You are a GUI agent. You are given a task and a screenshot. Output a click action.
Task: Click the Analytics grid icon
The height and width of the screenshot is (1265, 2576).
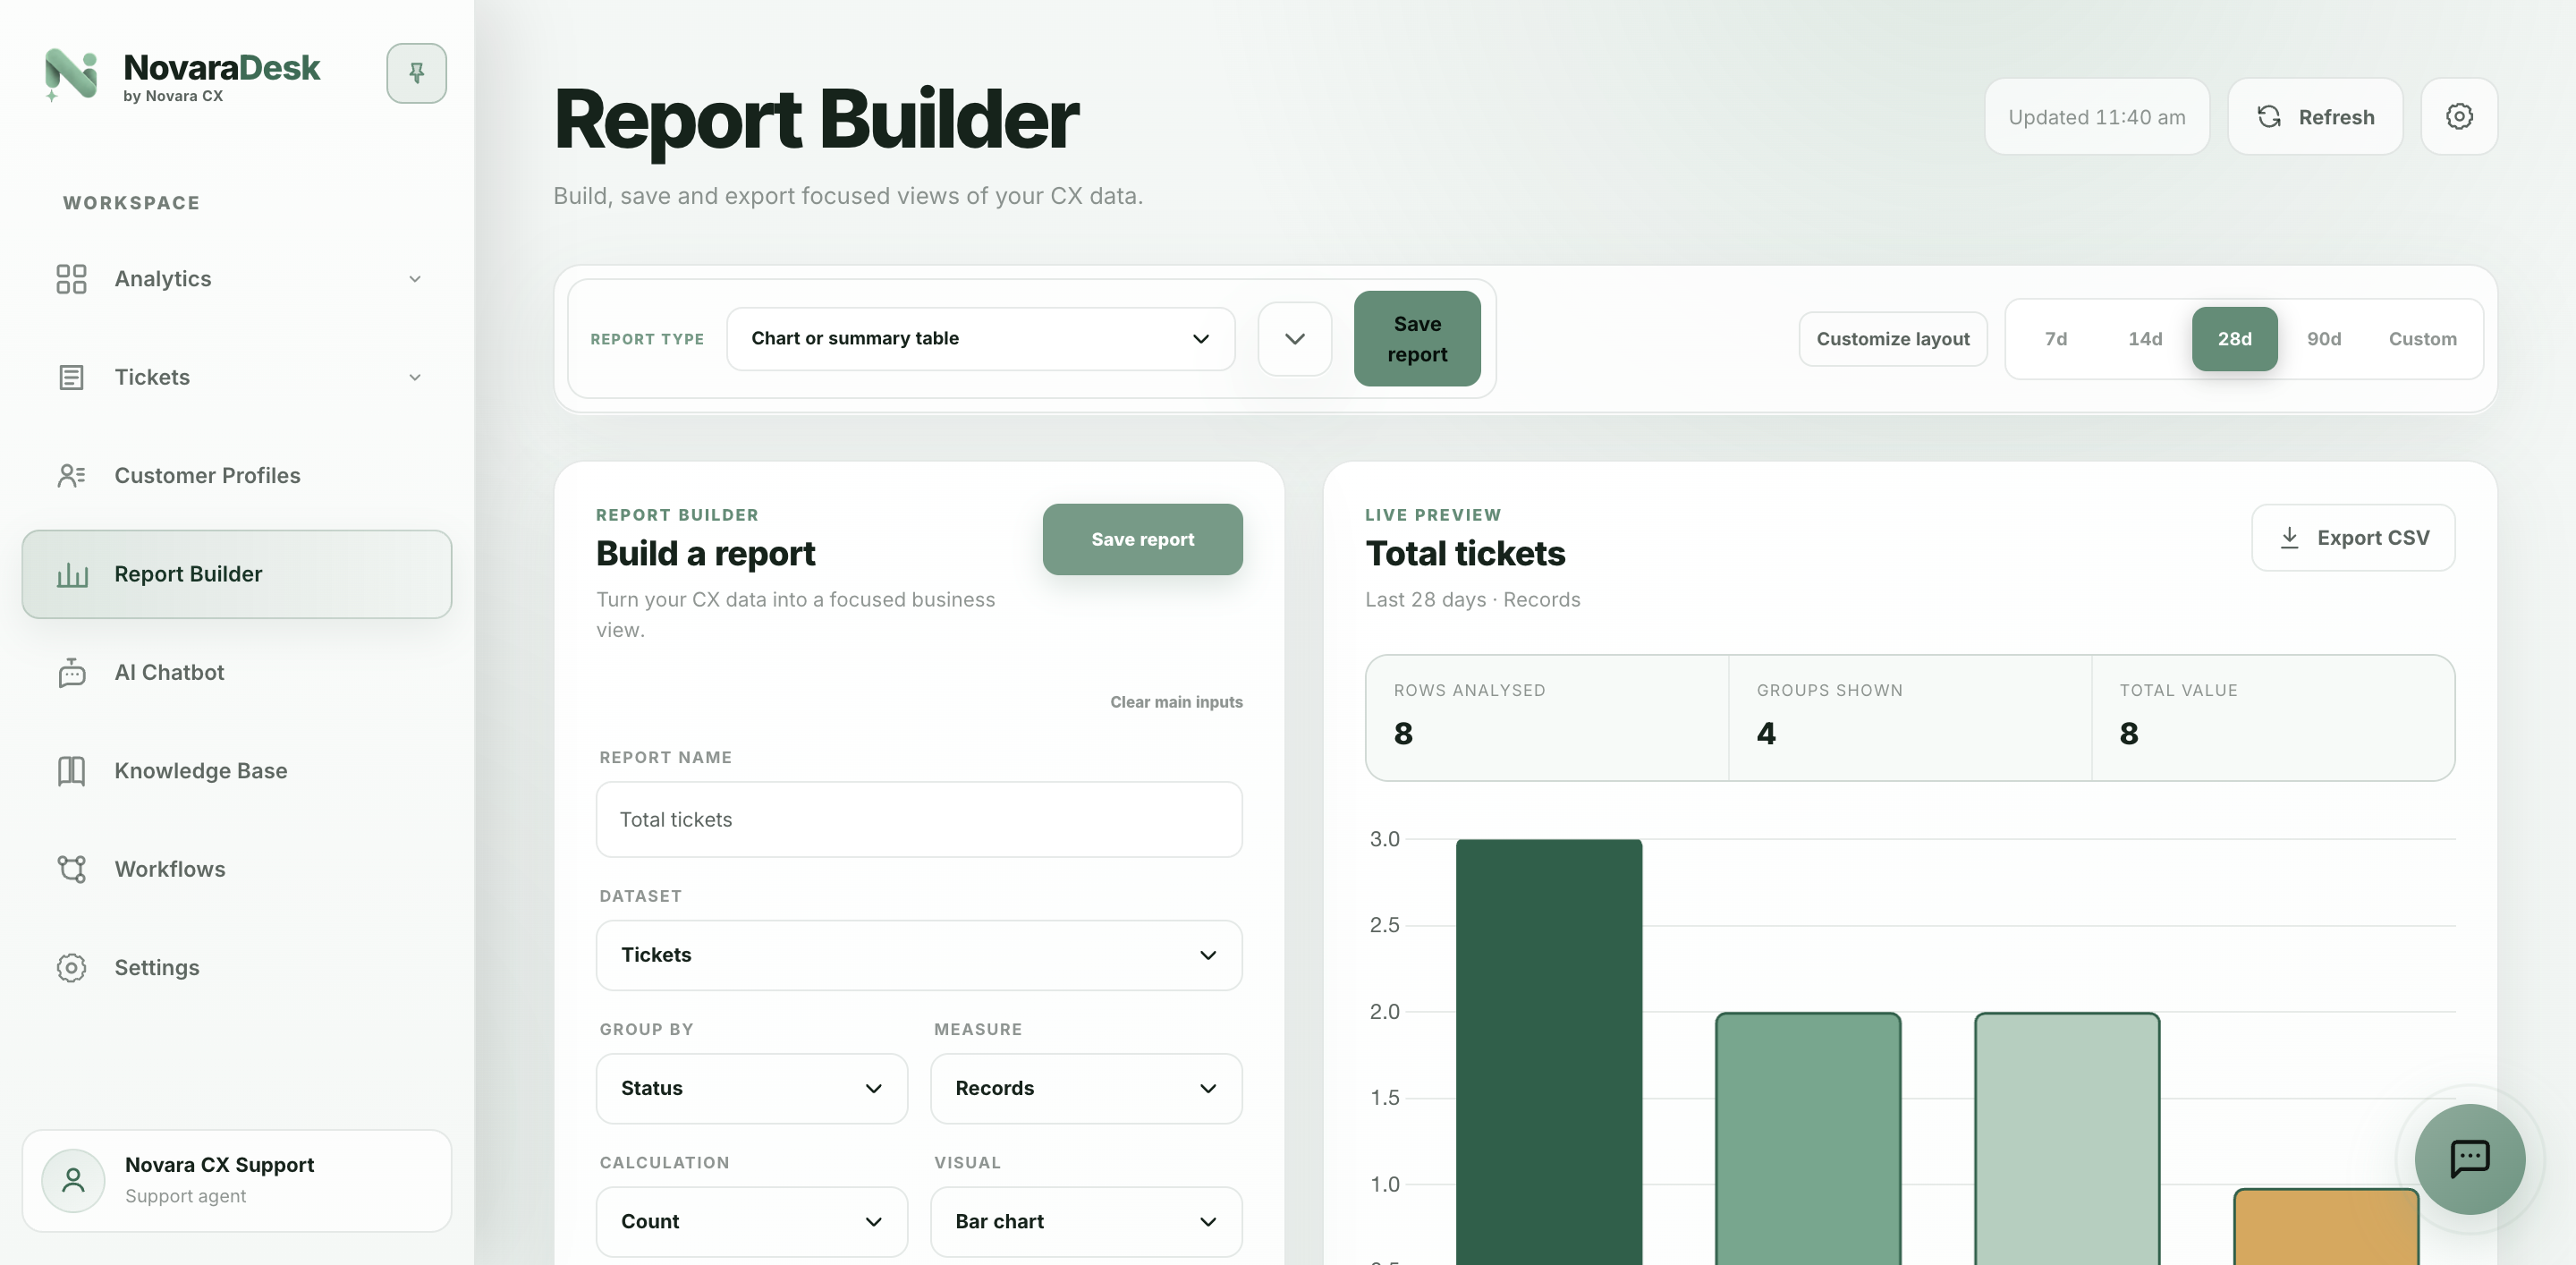pyautogui.click(x=71, y=279)
